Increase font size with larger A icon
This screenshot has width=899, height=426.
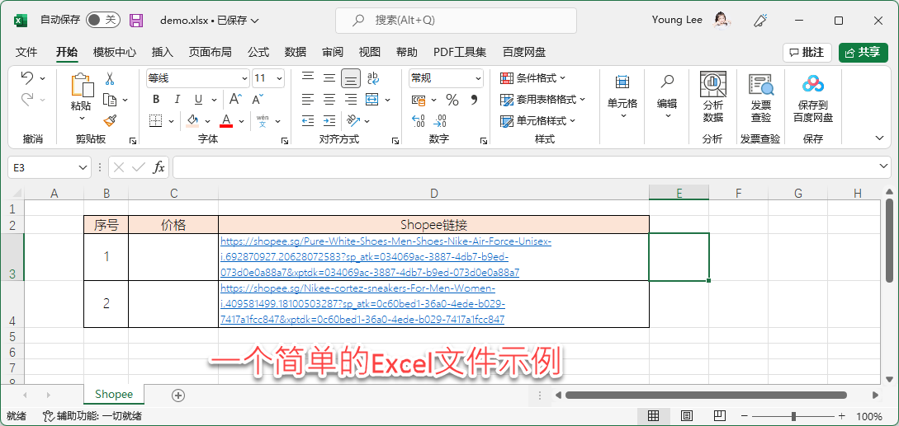pos(235,100)
